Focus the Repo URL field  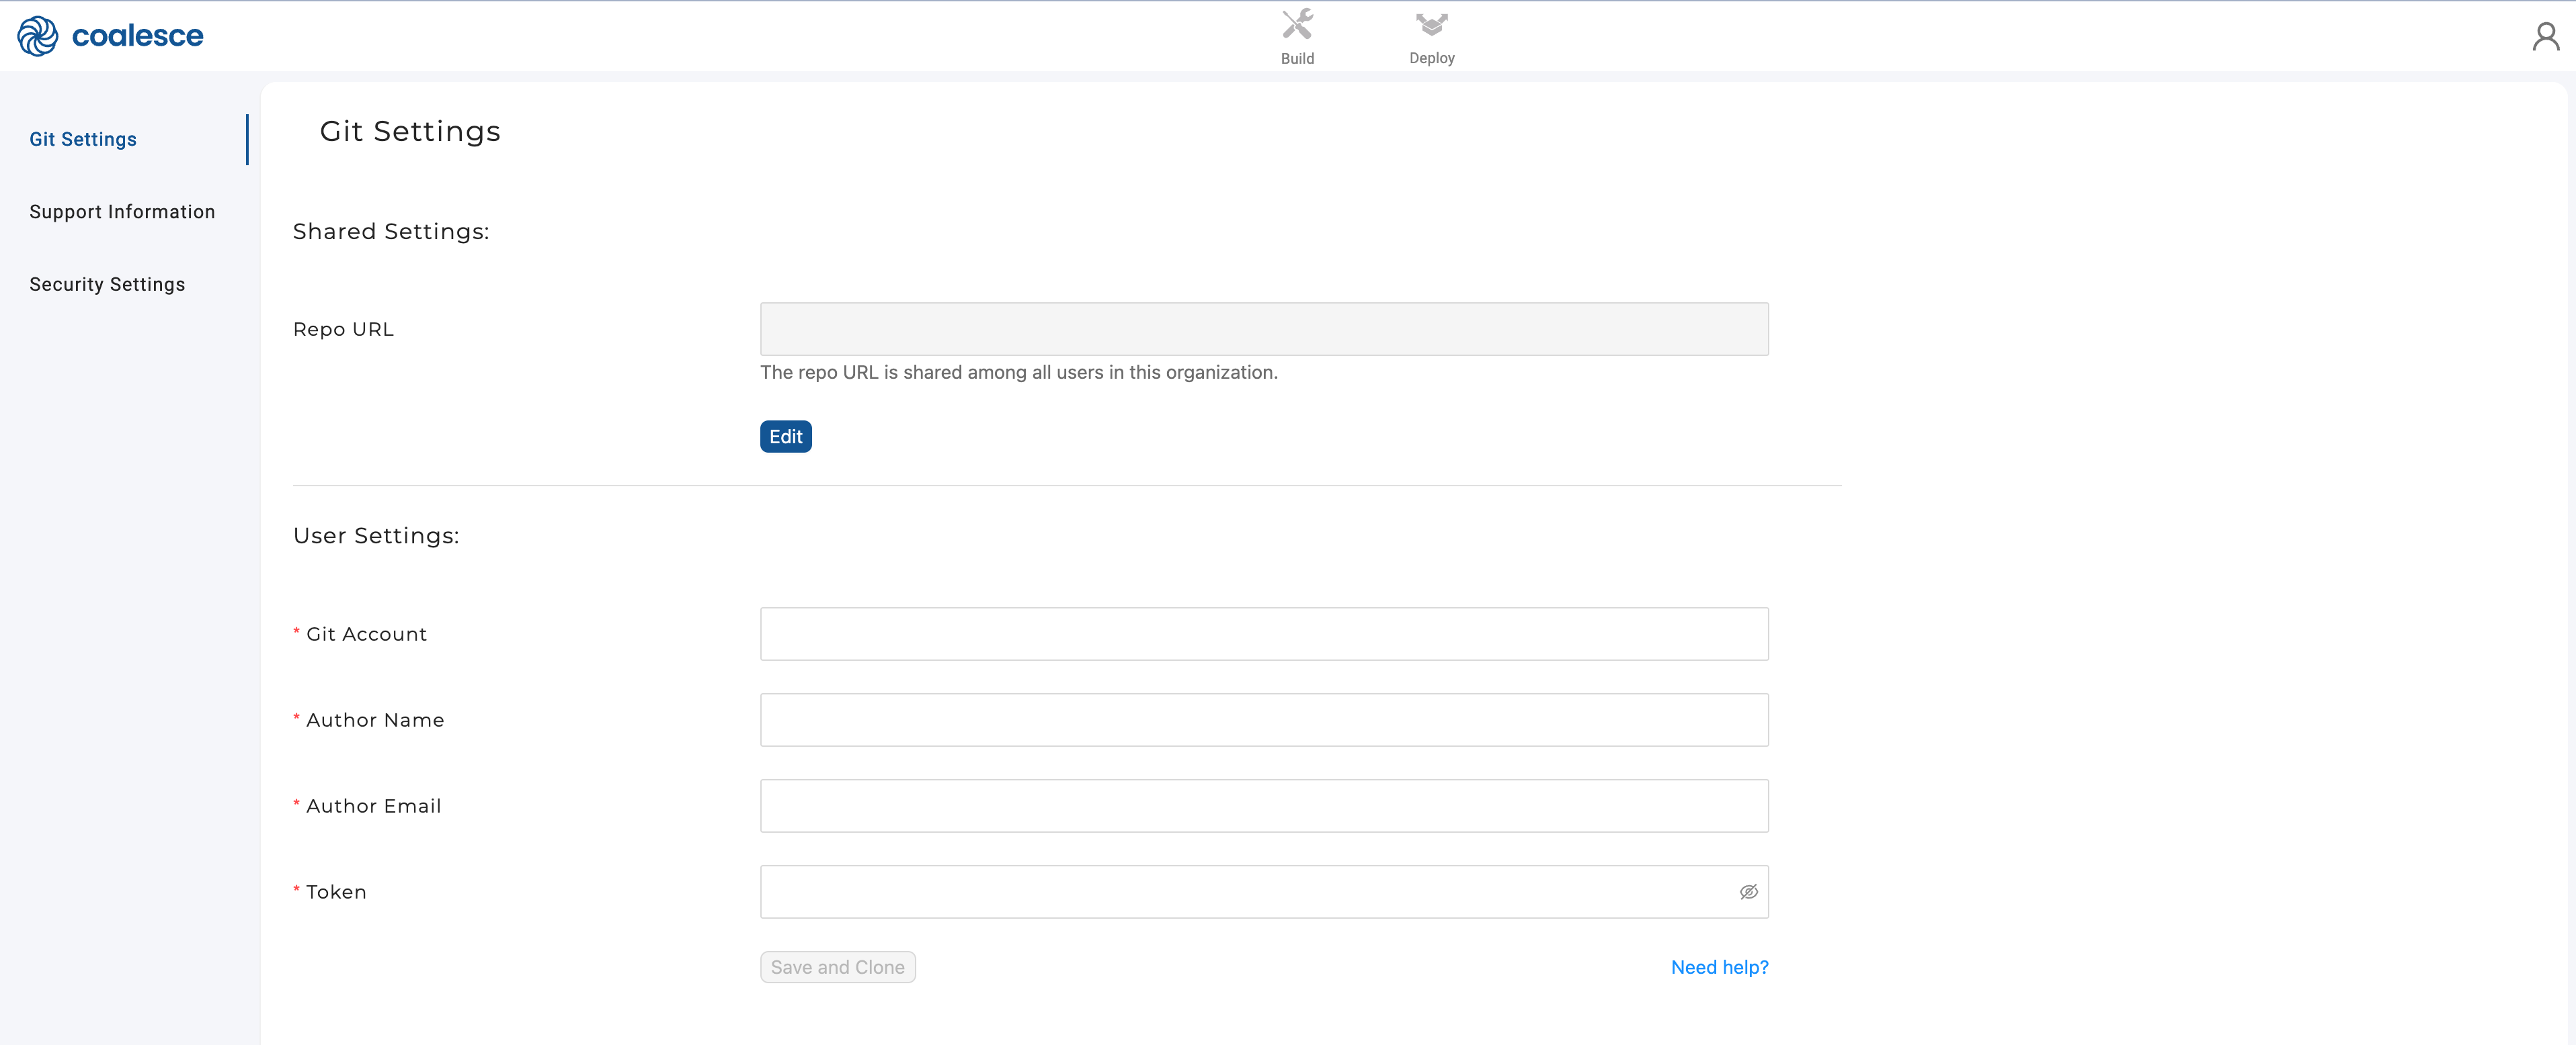[1263, 330]
